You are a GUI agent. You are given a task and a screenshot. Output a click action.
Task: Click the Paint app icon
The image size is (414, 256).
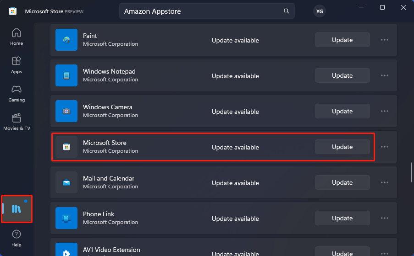pos(66,40)
